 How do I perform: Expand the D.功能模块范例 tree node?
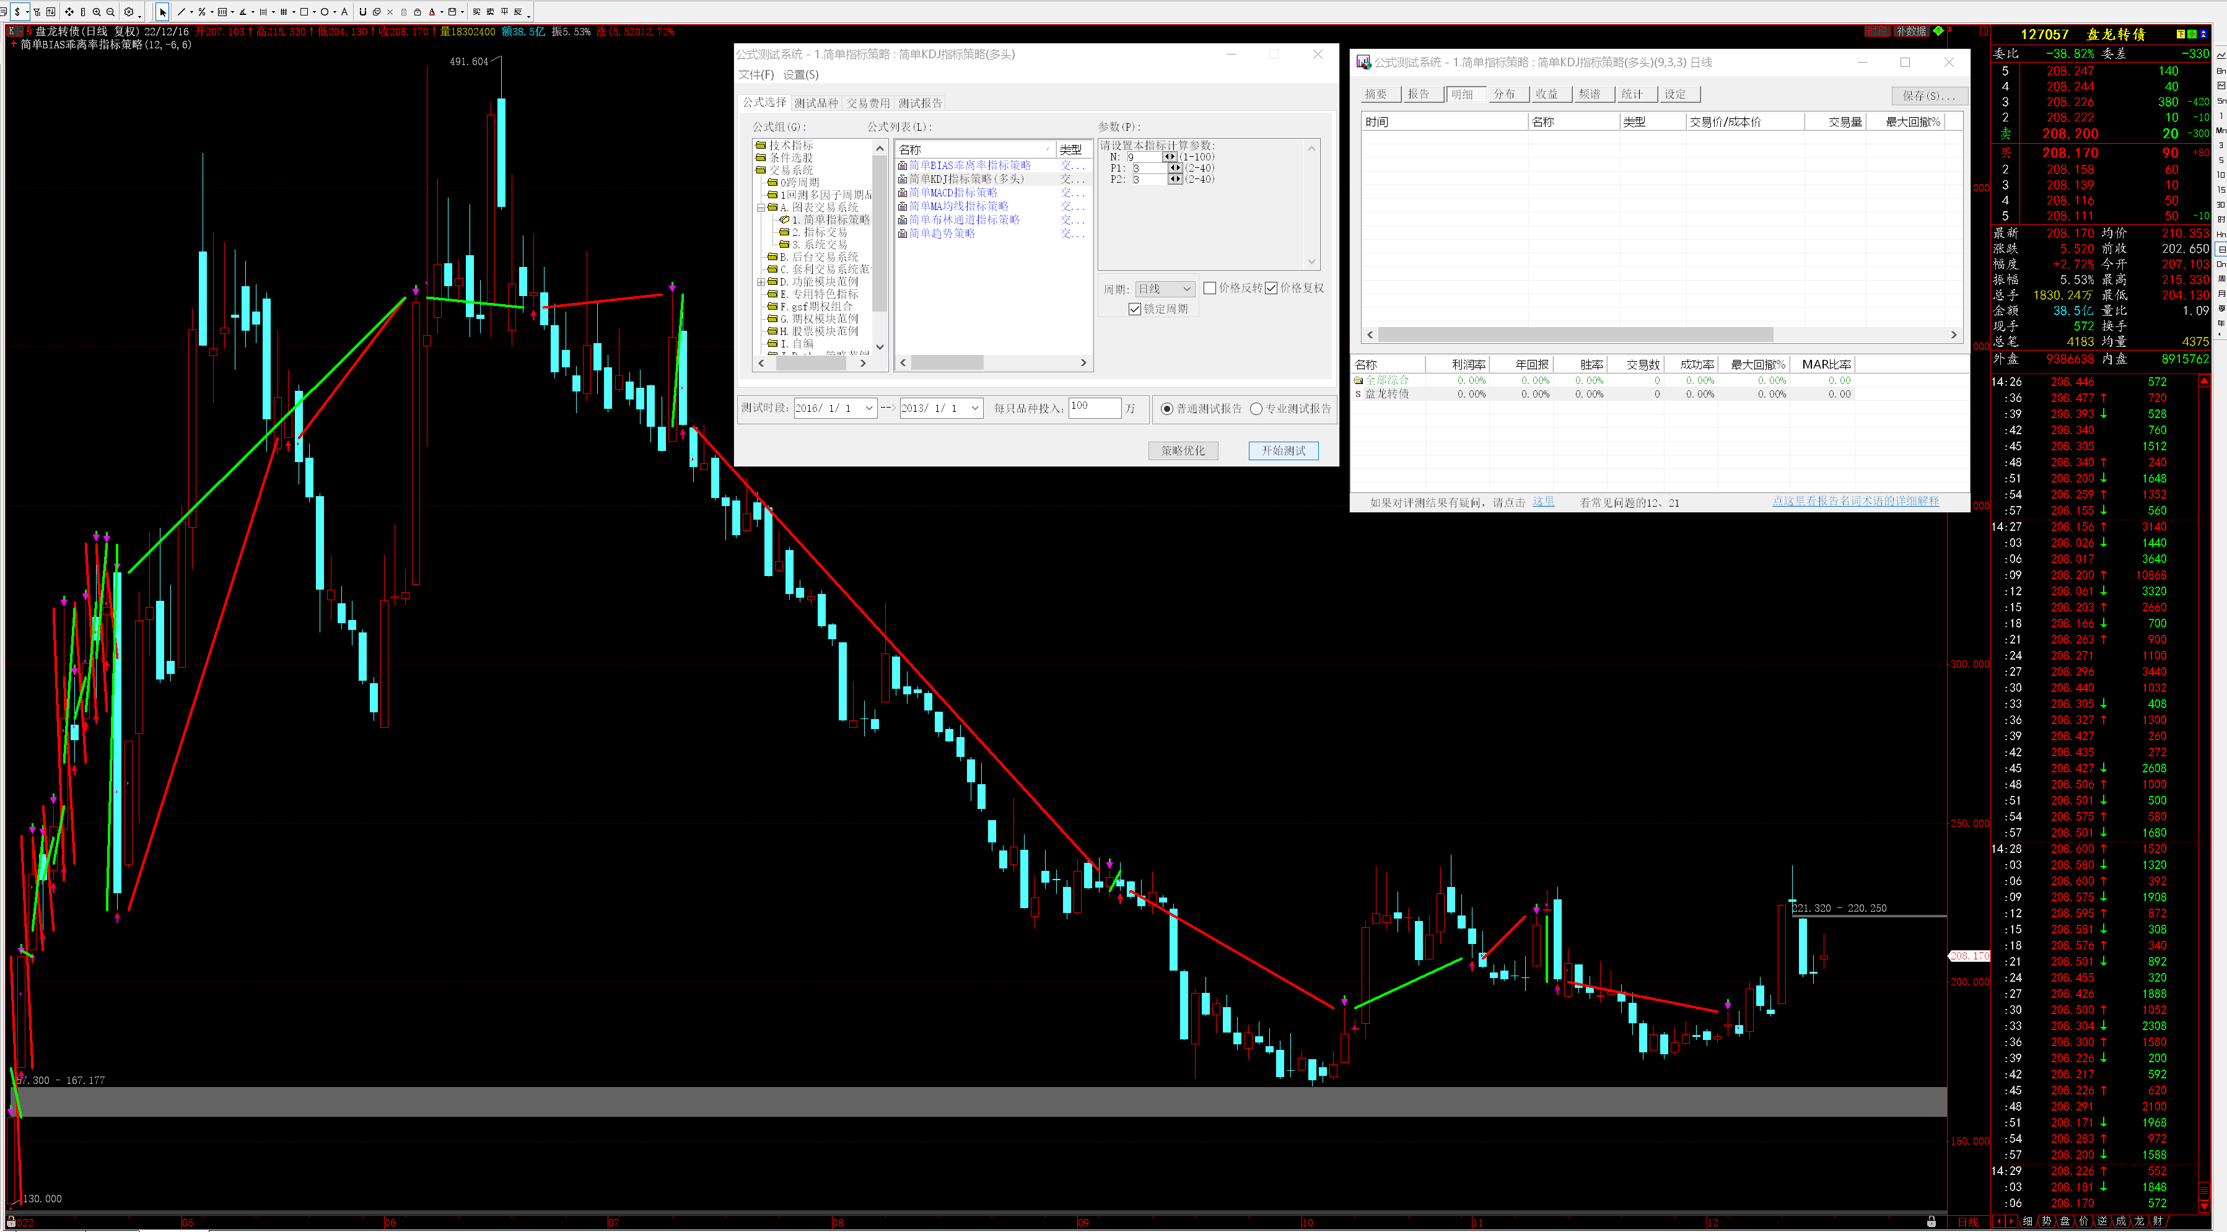pyautogui.click(x=761, y=282)
